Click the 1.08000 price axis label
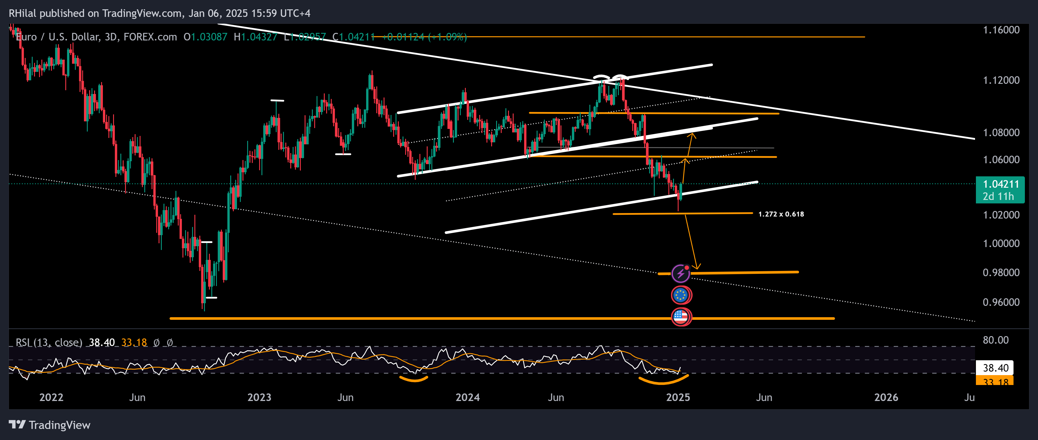The width and height of the screenshot is (1038, 440). tap(1001, 132)
